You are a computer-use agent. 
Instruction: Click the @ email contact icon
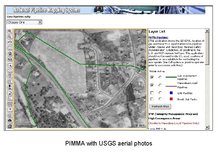pos(10,115)
